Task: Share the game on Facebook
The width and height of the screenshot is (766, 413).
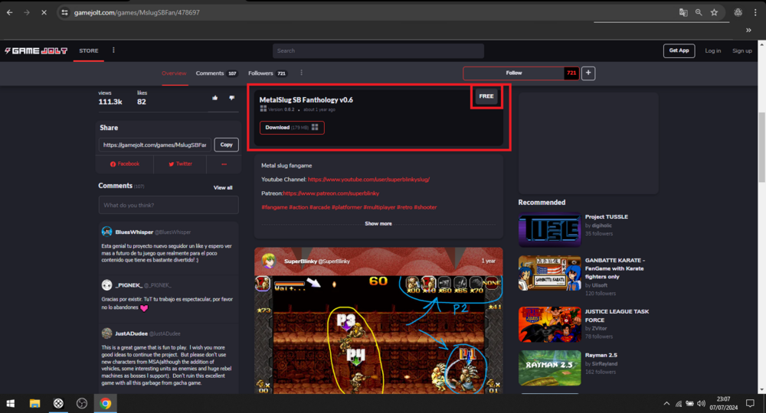Action: tap(125, 164)
